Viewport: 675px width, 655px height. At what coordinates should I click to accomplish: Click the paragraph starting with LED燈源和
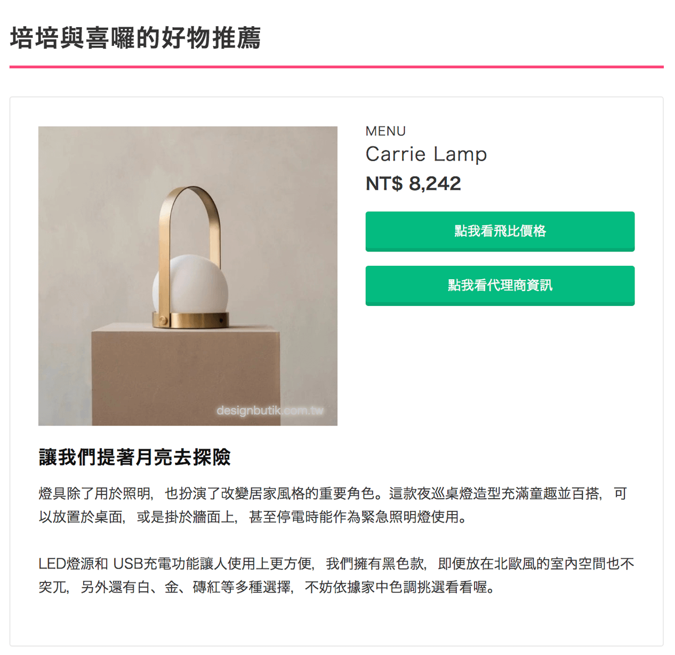click(x=336, y=575)
